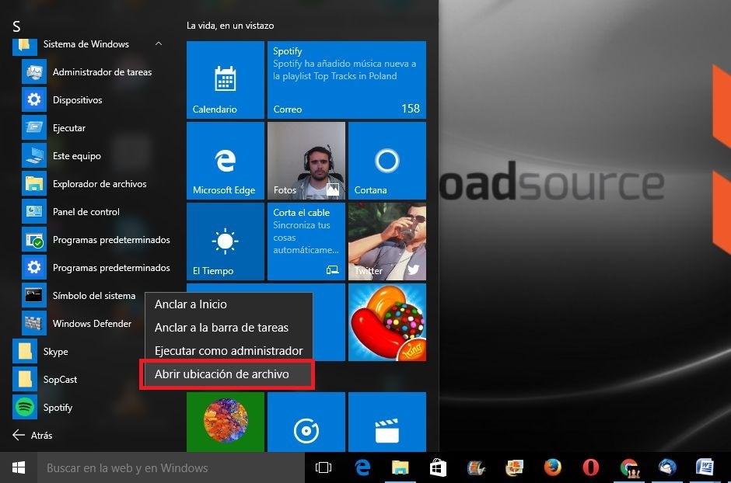This screenshot has height=483, width=731.
Task: Open the green tile with colorful ball
Action: tap(226, 422)
